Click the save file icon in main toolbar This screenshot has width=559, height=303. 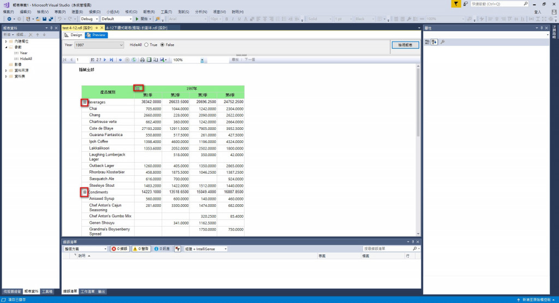[x=44, y=19]
